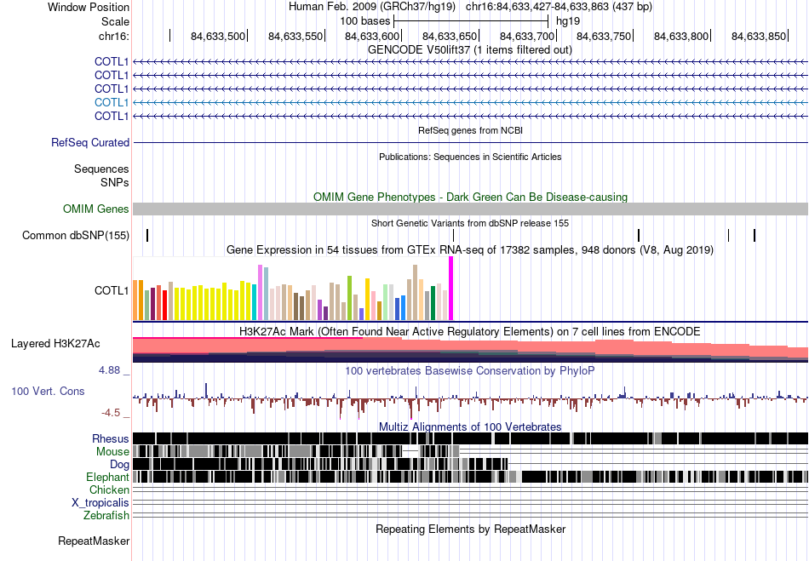Click the Layered H3K27Ac label
The image size is (809, 561).
coord(55,344)
